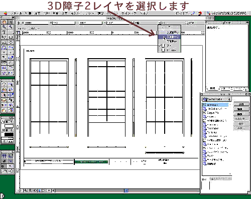Viewport: 251px width, 199px height.
Task: Toggle the Snap to Object constraint
Action: point(11,156)
